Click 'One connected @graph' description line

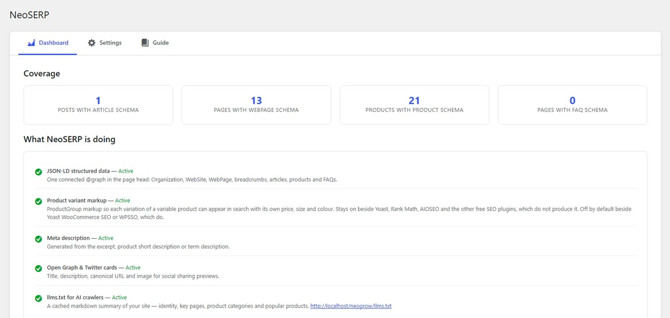point(192,180)
